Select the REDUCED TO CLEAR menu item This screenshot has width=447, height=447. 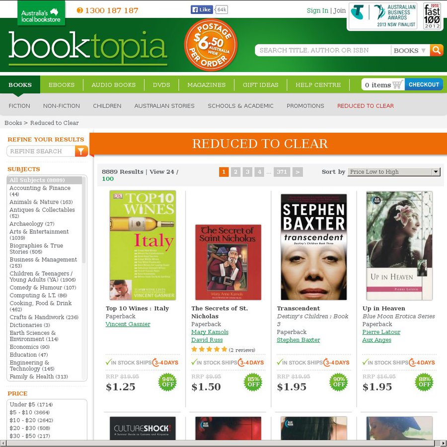pyautogui.click(x=365, y=106)
